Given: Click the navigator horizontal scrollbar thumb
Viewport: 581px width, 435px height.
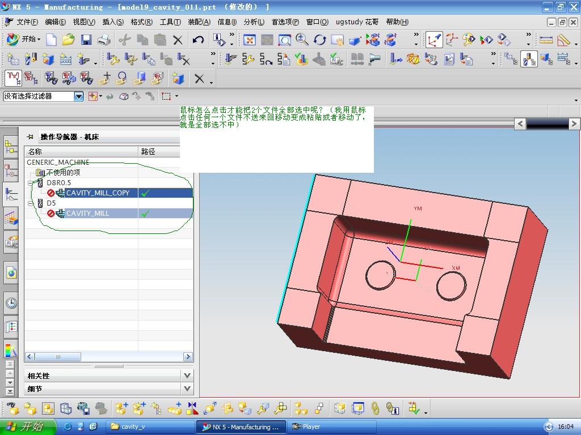Looking at the screenshot, I should (x=58, y=357).
